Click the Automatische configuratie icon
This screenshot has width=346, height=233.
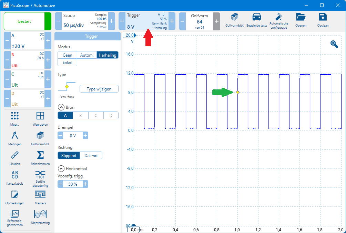[x=279, y=21]
